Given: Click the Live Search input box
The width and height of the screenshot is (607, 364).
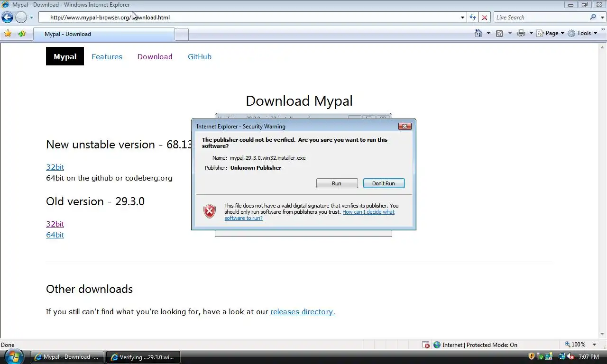Looking at the screenshot, I should click(x=541, y=18).
